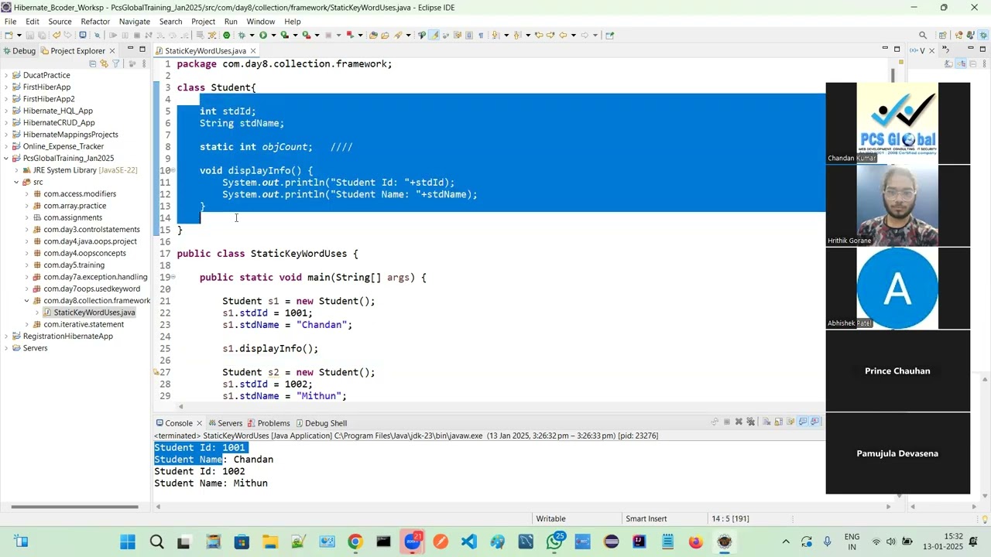Switch to the Debug view tab
The image size is (991, 557).
pyautogui.click(x=19, y=51)
